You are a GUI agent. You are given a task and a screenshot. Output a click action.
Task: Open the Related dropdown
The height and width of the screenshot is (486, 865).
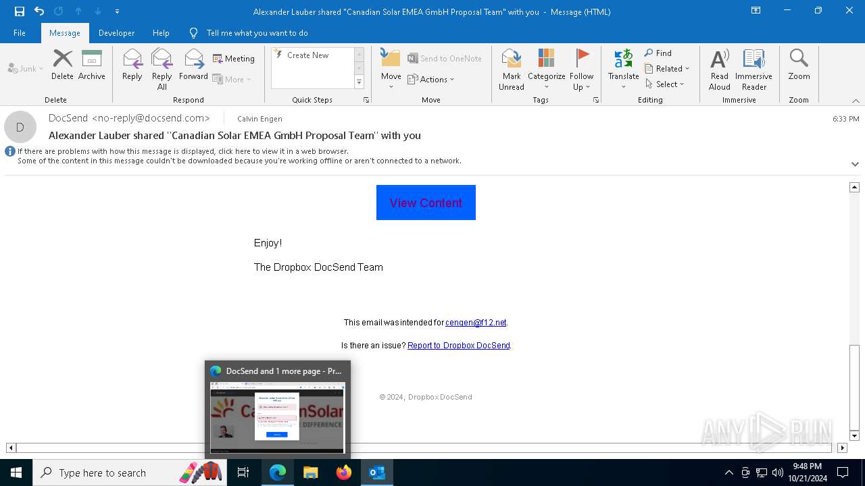[667, 69]
